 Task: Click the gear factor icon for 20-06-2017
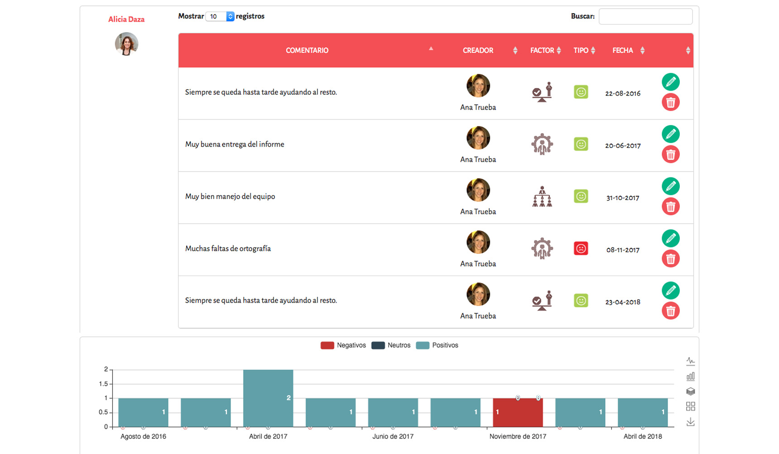[542, 144]
